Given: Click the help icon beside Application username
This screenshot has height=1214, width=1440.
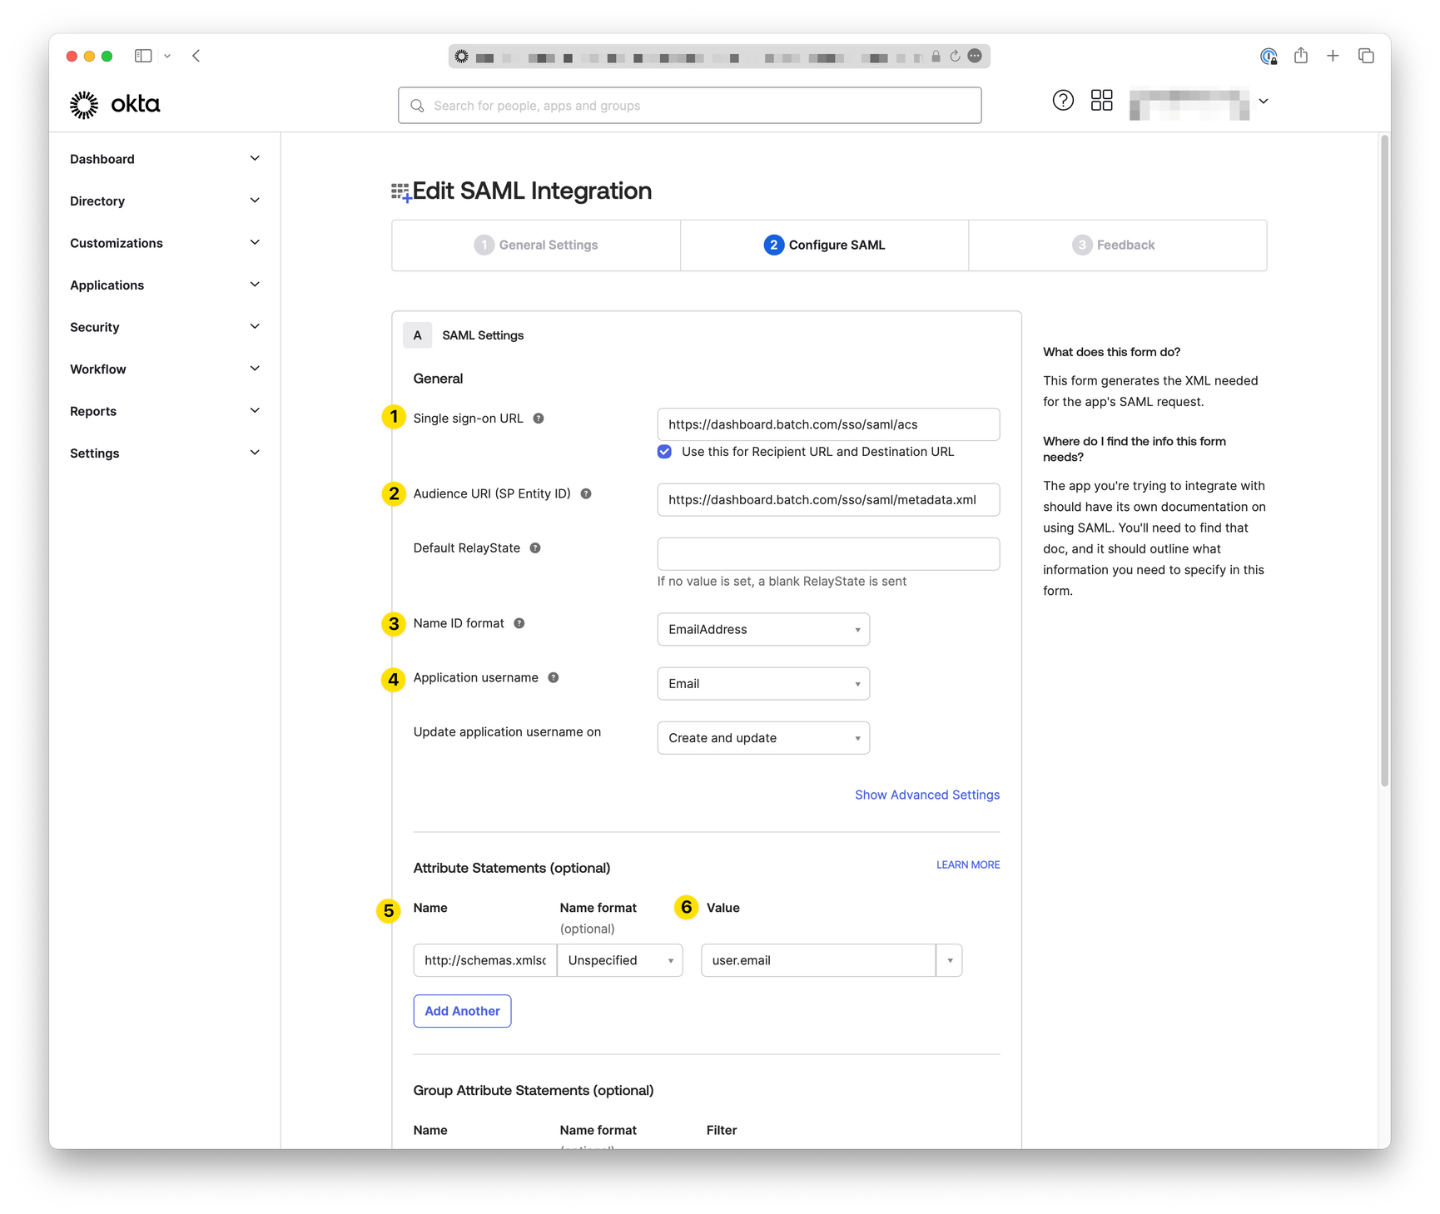Looking at the screenshot, I should (554, 678).
